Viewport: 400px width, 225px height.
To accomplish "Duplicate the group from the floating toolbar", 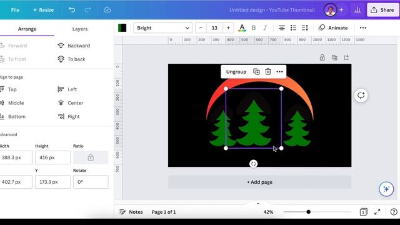I will (x=256, y=72).
